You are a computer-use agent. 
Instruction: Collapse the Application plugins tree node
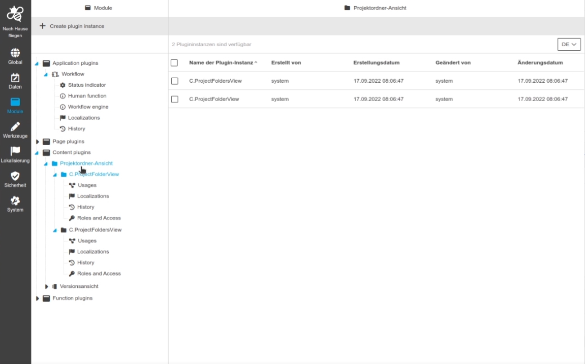pyautogui.click(x=37, y=63)
